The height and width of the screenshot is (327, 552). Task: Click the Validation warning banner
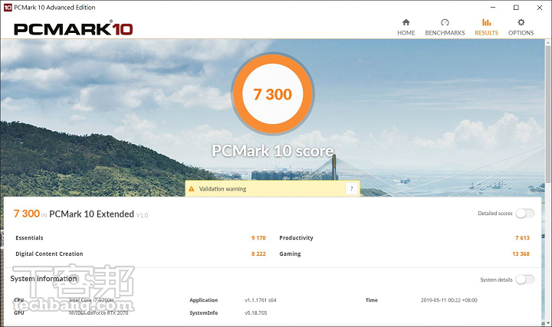coord(272,189)
